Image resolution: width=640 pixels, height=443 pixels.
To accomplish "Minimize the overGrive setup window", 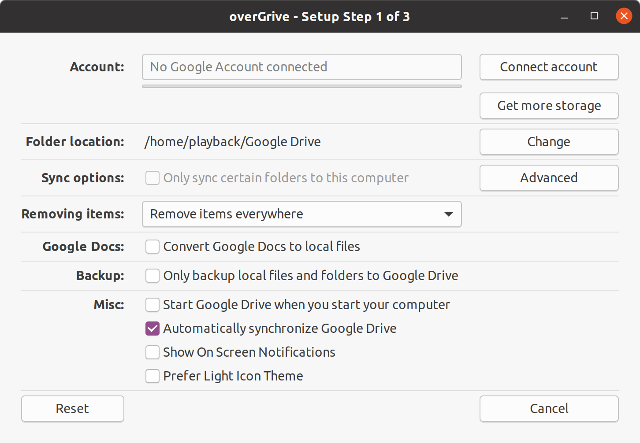I will [564, 17].
